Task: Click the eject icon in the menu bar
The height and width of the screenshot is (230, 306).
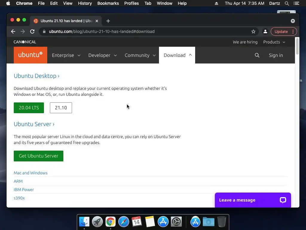Action: coord(216,3)
